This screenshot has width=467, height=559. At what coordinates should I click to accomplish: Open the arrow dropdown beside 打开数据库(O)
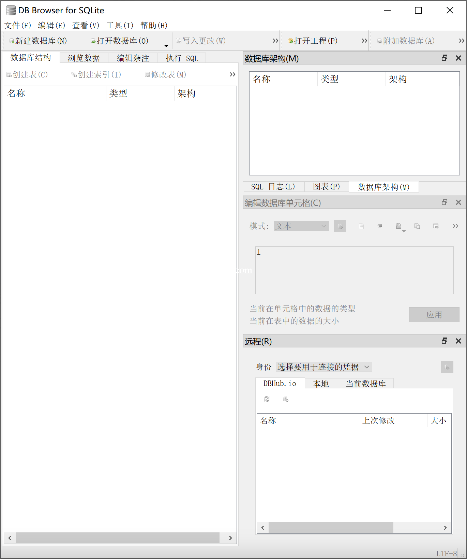point(166,46)
